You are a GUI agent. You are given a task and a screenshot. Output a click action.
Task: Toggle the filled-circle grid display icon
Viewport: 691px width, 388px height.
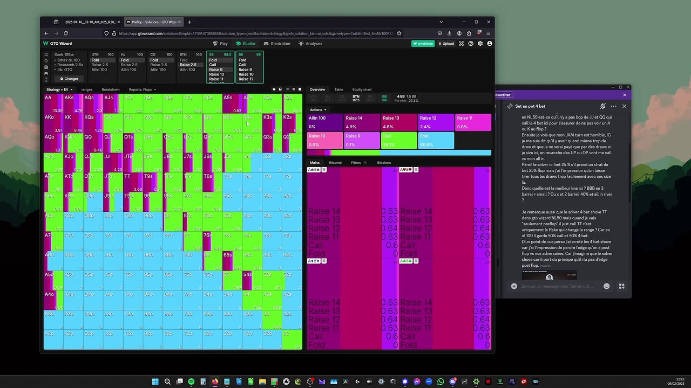coord(274,89)
